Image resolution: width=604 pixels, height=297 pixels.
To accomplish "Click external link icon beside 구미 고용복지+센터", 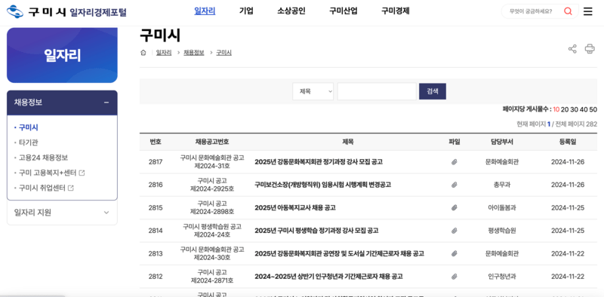I will pos(82,173).
